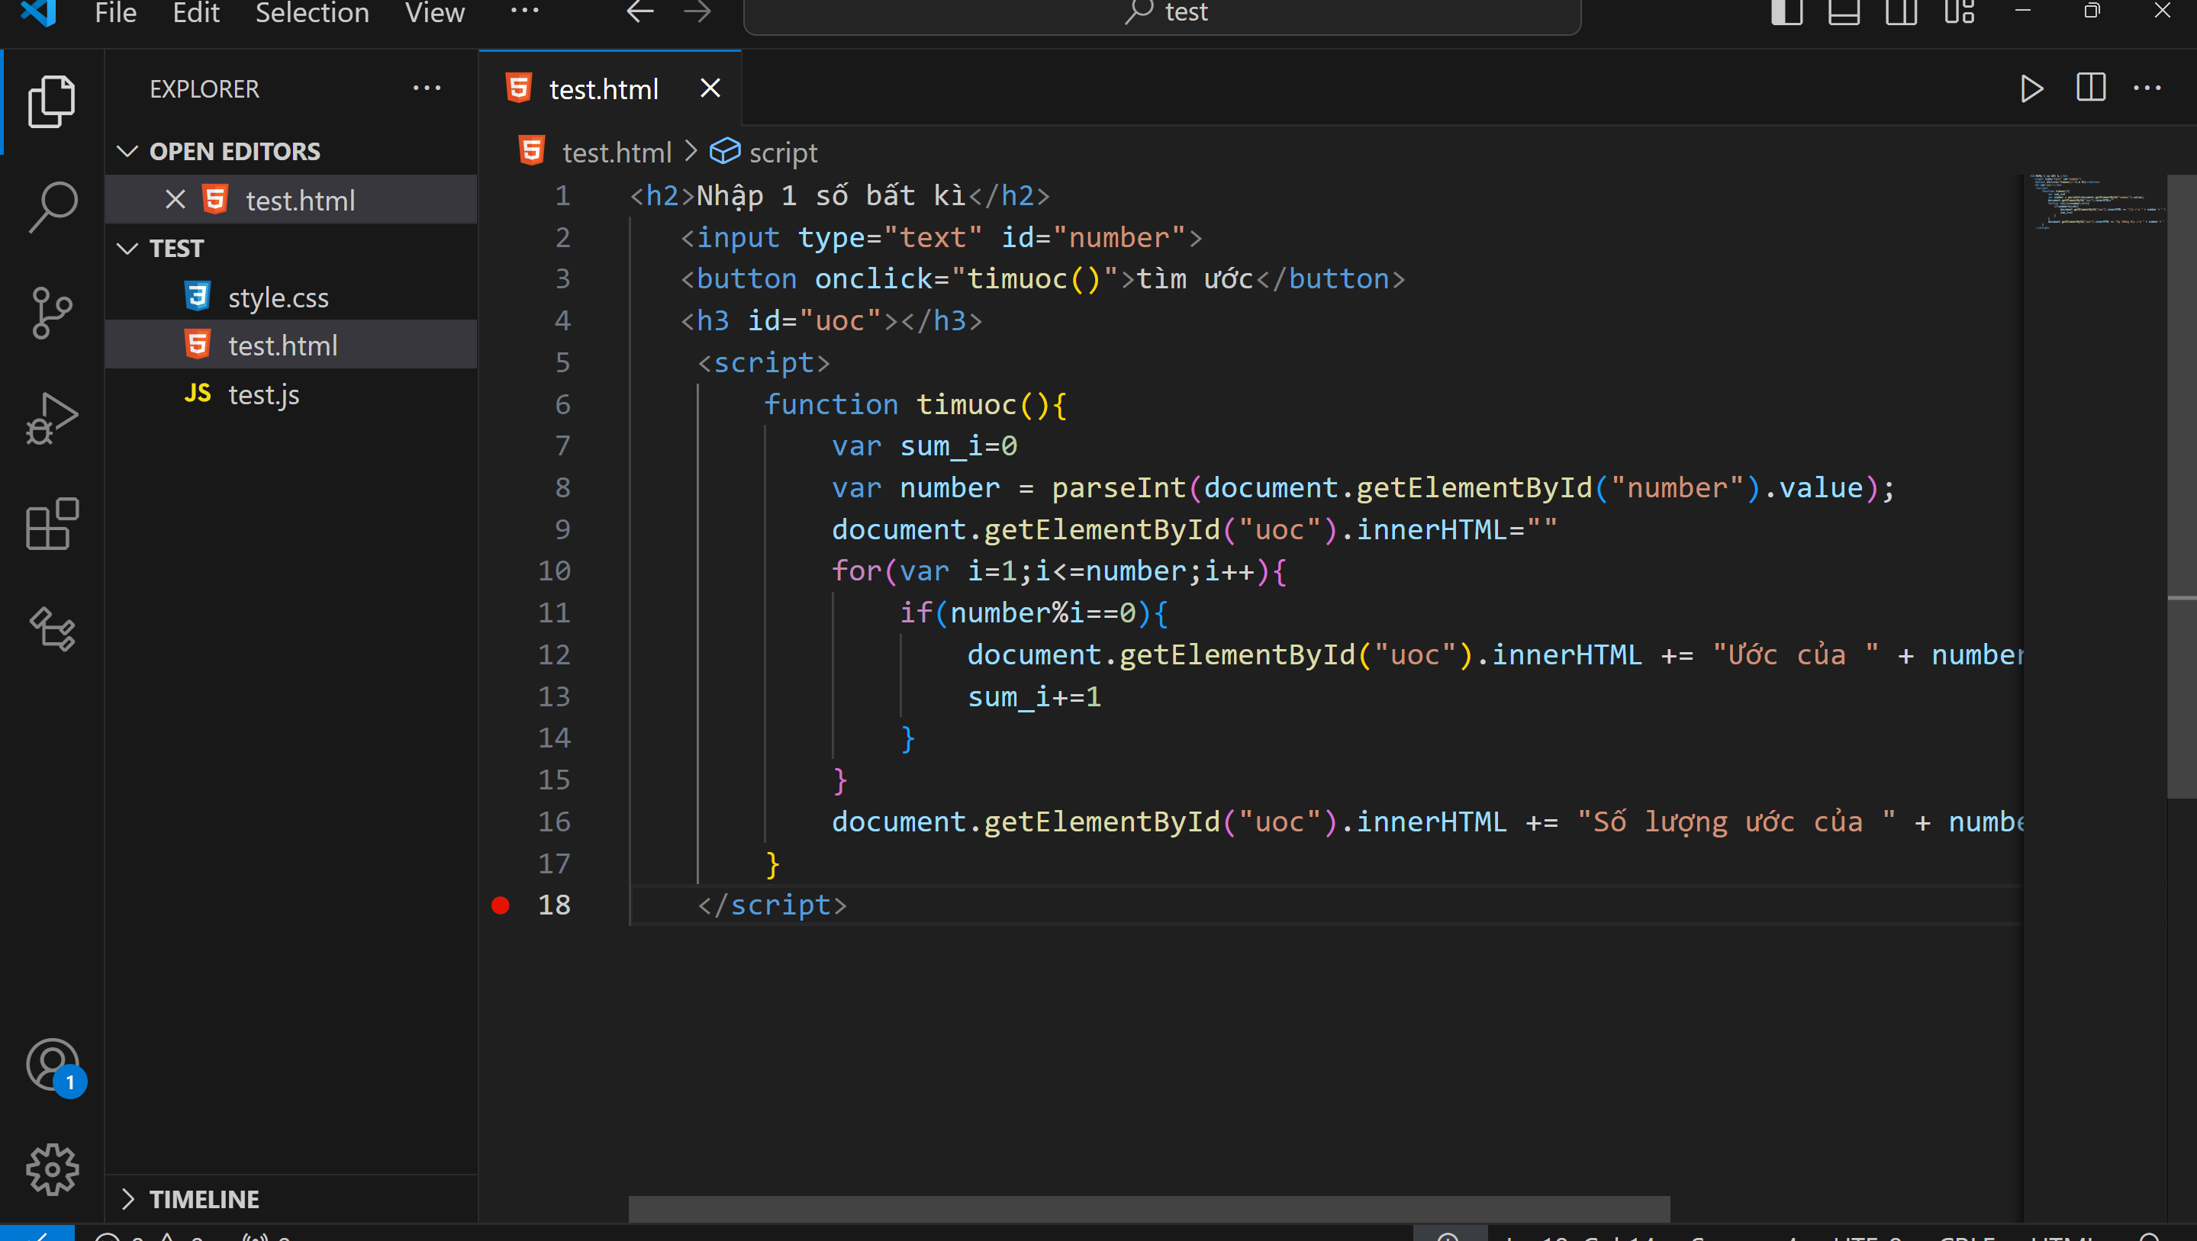Open the overflow menu ellipsis in title bar
Screen dimensions: 2197x1241
(x=524, y=11)
